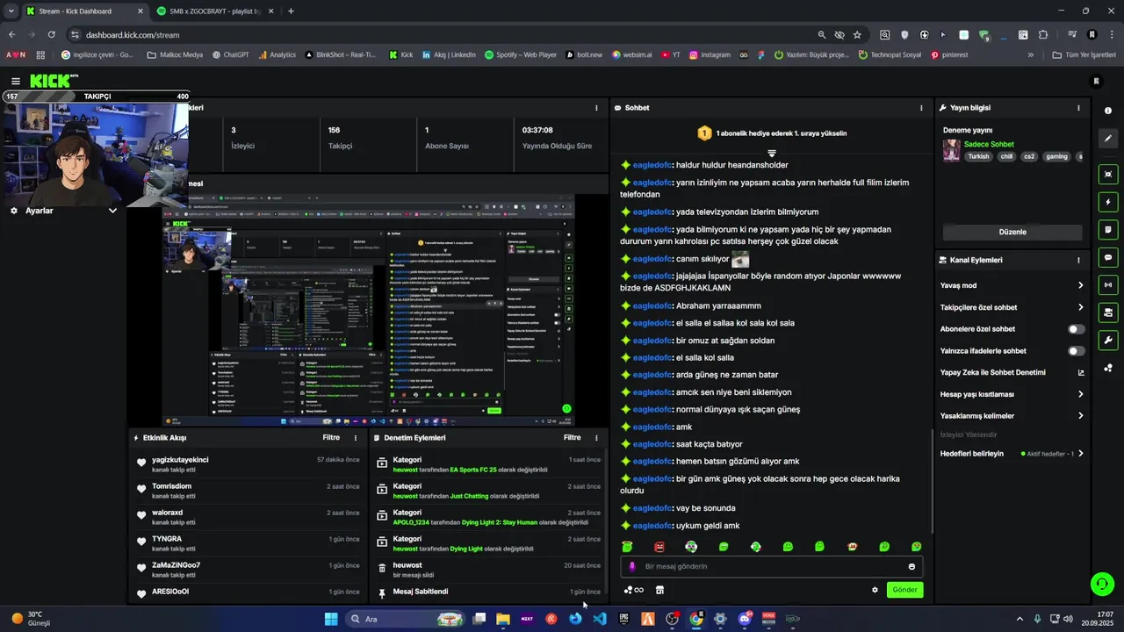The image size is (1124, 632).
Task: Open Sohbet panel three-dot menu
Action: (921, 108)
